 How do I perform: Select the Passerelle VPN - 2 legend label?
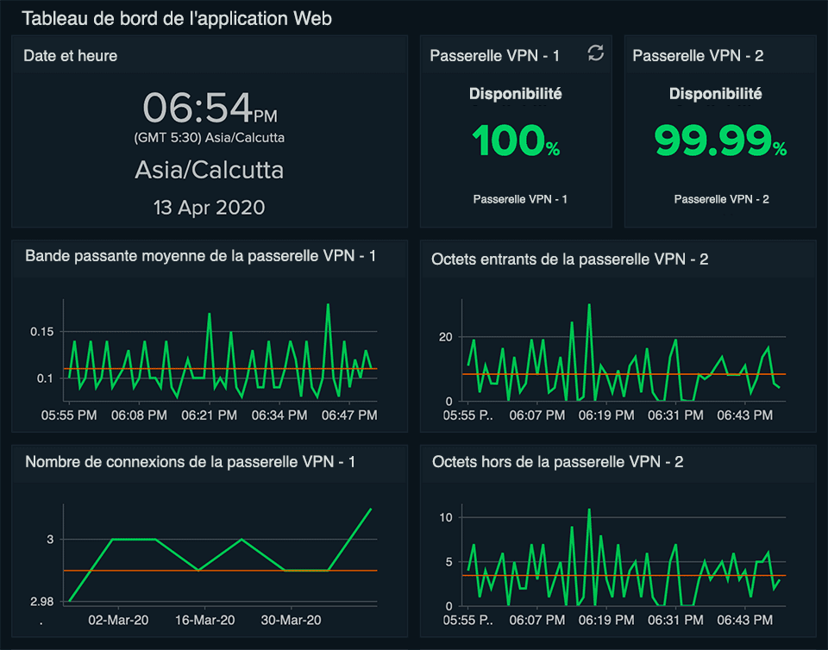point(719,198)
